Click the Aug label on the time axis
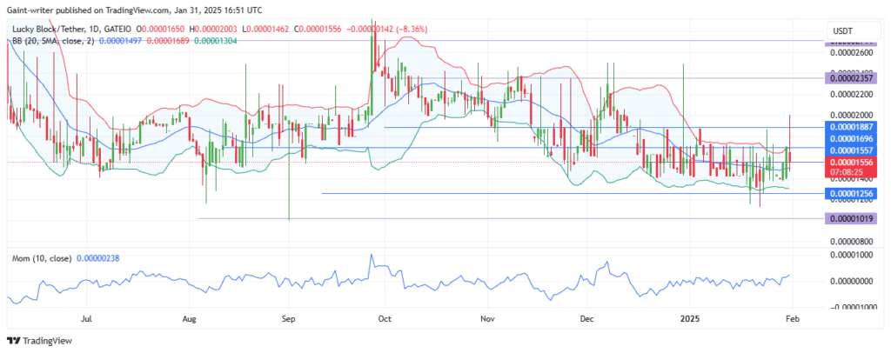The height and width of the screenshot is (353, 891). (x=189, y=319)
